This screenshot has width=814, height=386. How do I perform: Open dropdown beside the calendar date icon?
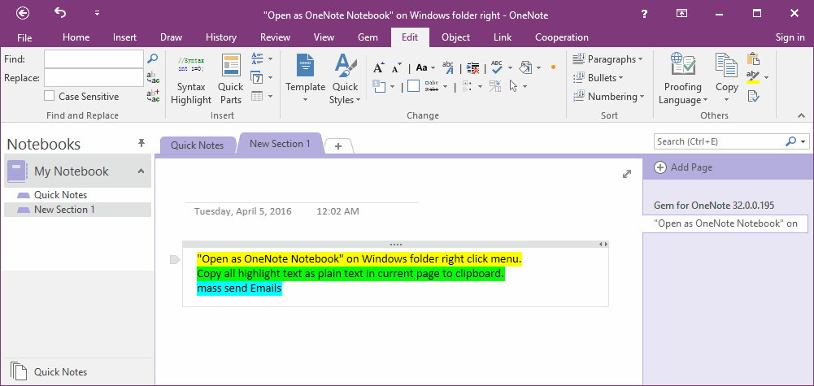tap(270, 78)
